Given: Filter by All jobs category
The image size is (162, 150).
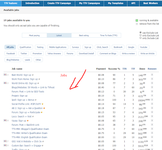Looking at the screenshot, I should point(10,47).
